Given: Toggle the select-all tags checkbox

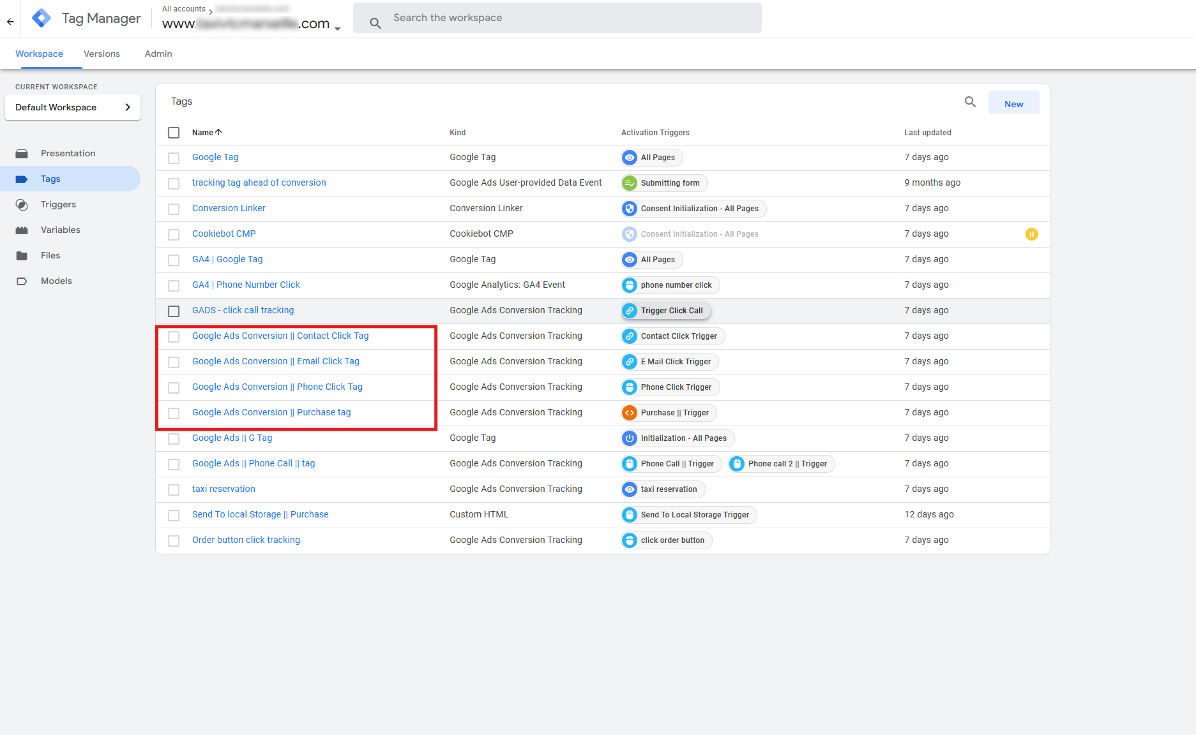Looking at the screenshot, I should coord(174,133).
